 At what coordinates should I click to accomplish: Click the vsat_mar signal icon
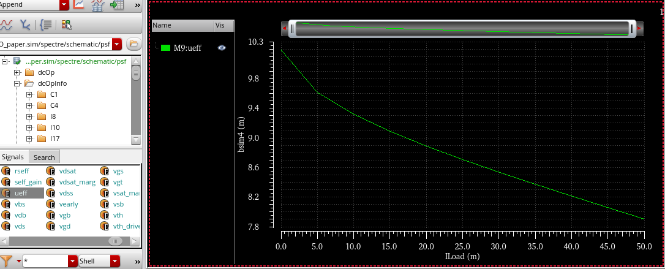[x=105, y=193]
